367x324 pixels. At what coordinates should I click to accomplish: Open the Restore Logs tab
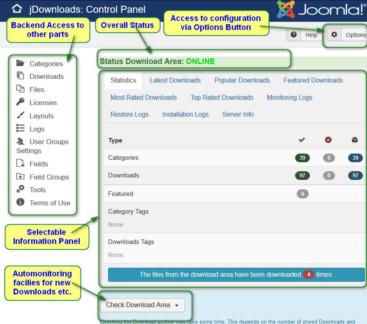coord(130,114)
